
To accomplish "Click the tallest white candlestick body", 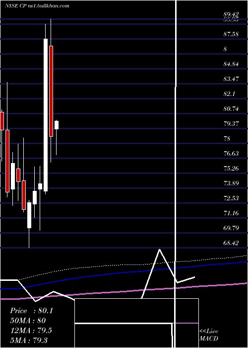I will (46, 115).
